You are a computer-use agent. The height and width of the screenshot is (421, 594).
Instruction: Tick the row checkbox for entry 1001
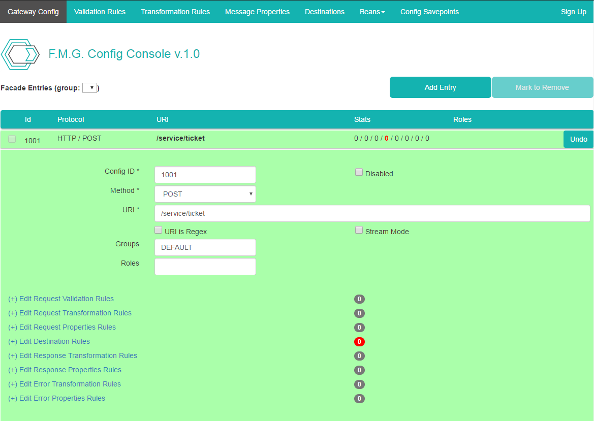click(x=12, y=139)
